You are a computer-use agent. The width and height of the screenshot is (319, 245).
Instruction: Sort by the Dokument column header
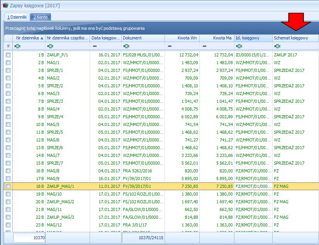click(143, 38)
